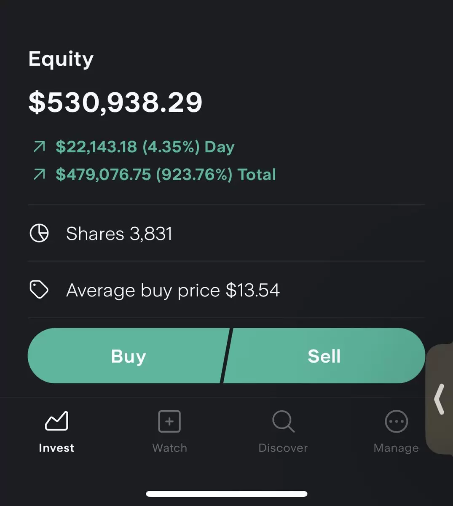Select the $530,938.29 equity value

[x=115, y=102]
